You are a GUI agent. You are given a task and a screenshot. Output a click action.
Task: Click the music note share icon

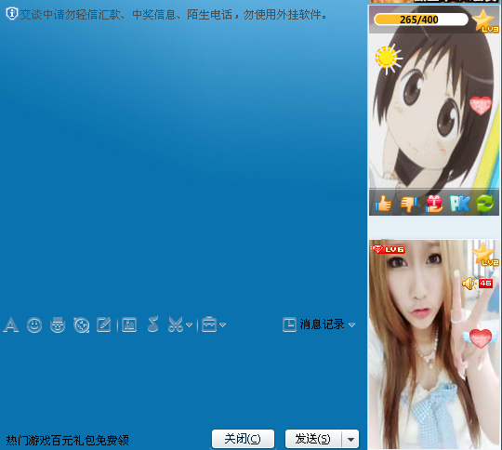coord(152,324)
